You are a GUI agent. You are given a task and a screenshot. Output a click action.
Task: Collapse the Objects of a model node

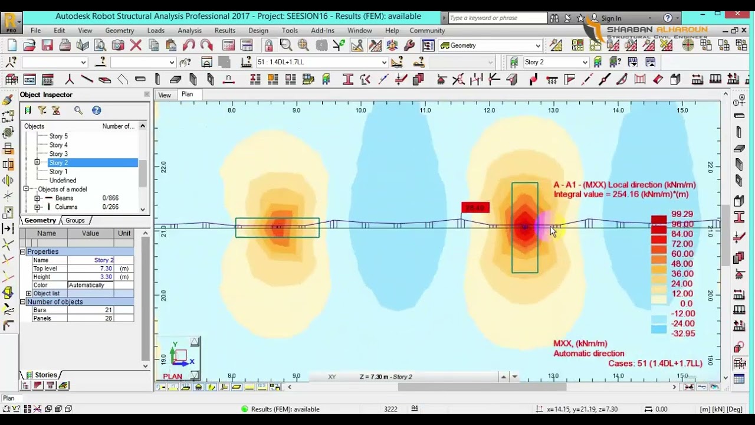click(x=26, y=189)
